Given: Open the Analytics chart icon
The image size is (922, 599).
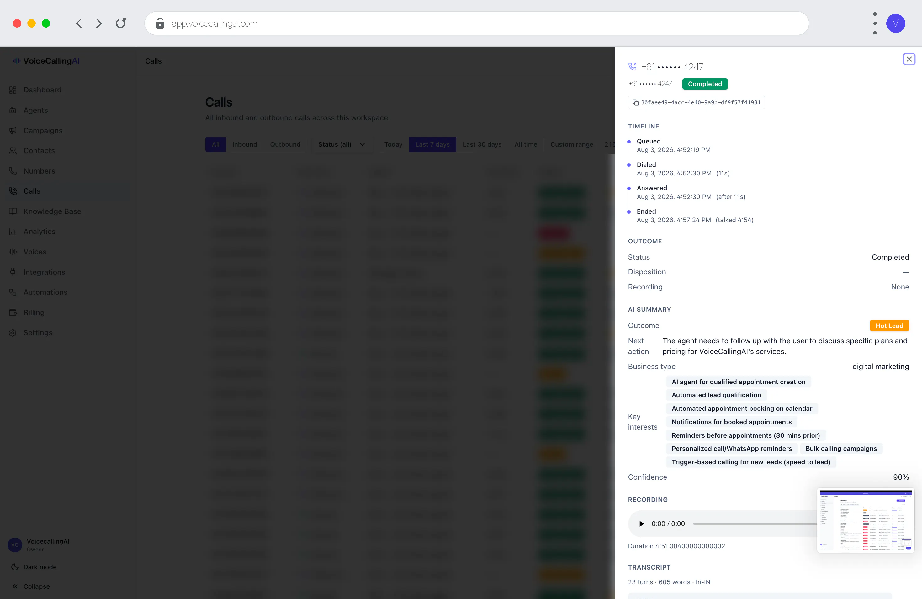Looking at the screenshot, I should pyautogui.click(x=13, y=232).
